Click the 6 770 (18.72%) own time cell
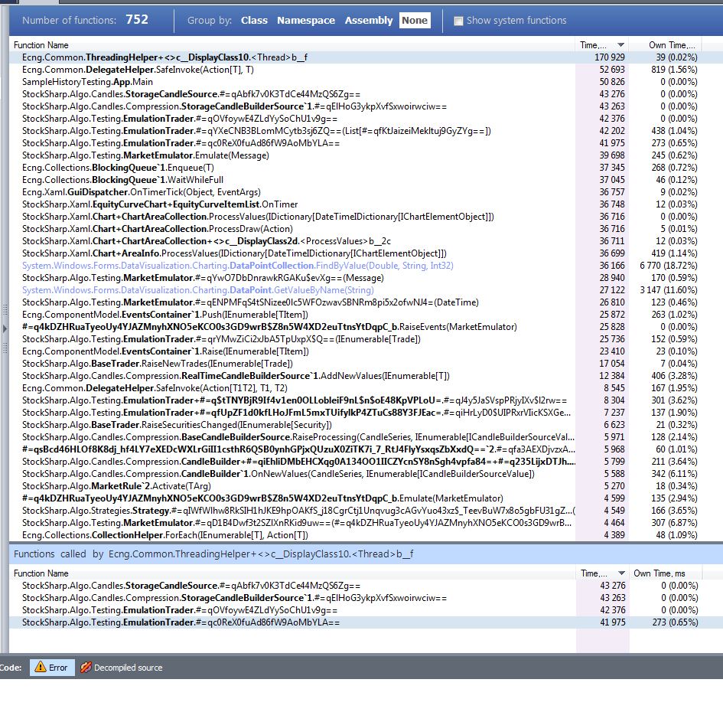Screen dimensions: 723x712 click(668, 266)
